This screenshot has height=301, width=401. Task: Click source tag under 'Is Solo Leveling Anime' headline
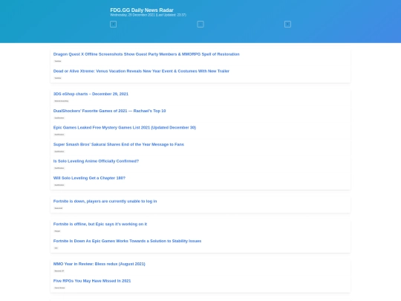coord(59,168)
